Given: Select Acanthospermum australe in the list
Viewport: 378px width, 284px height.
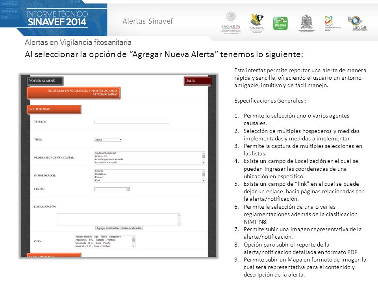Looking at the screenshot, I should point(109,159).
